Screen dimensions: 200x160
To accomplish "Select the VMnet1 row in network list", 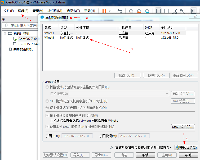I will (x=115, y=33).
